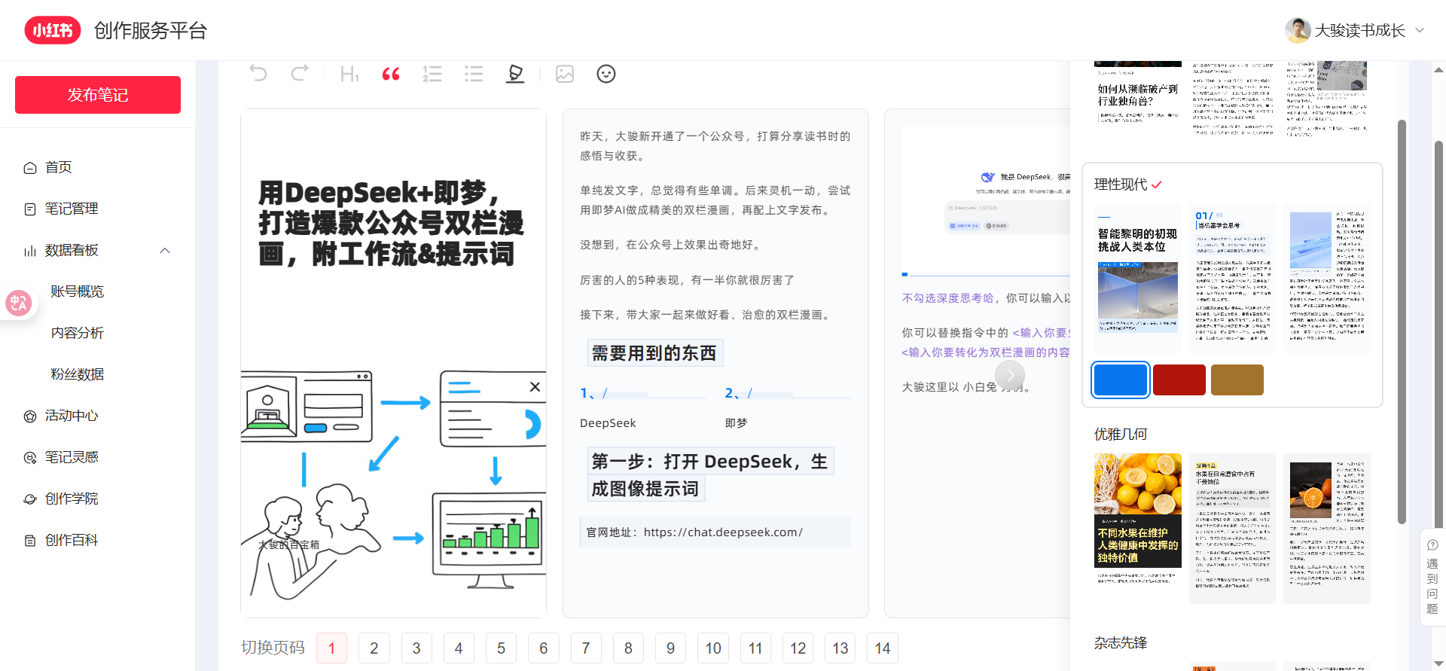Click the template panel scrollbar
Viewport: 1446px width, 671px height.
(x=1402, y=322)
